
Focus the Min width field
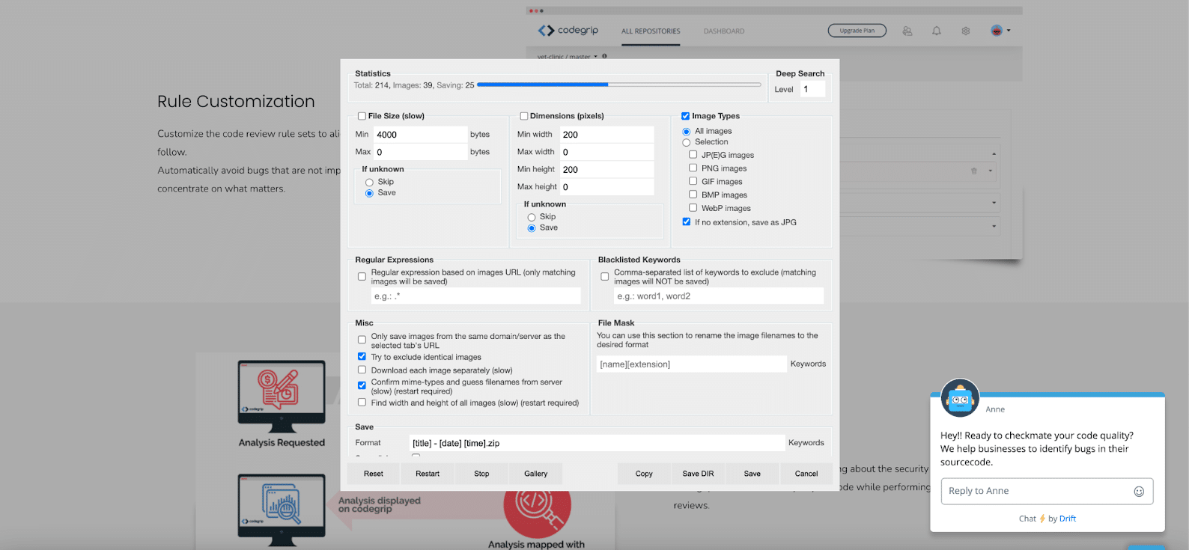(607, 135)
